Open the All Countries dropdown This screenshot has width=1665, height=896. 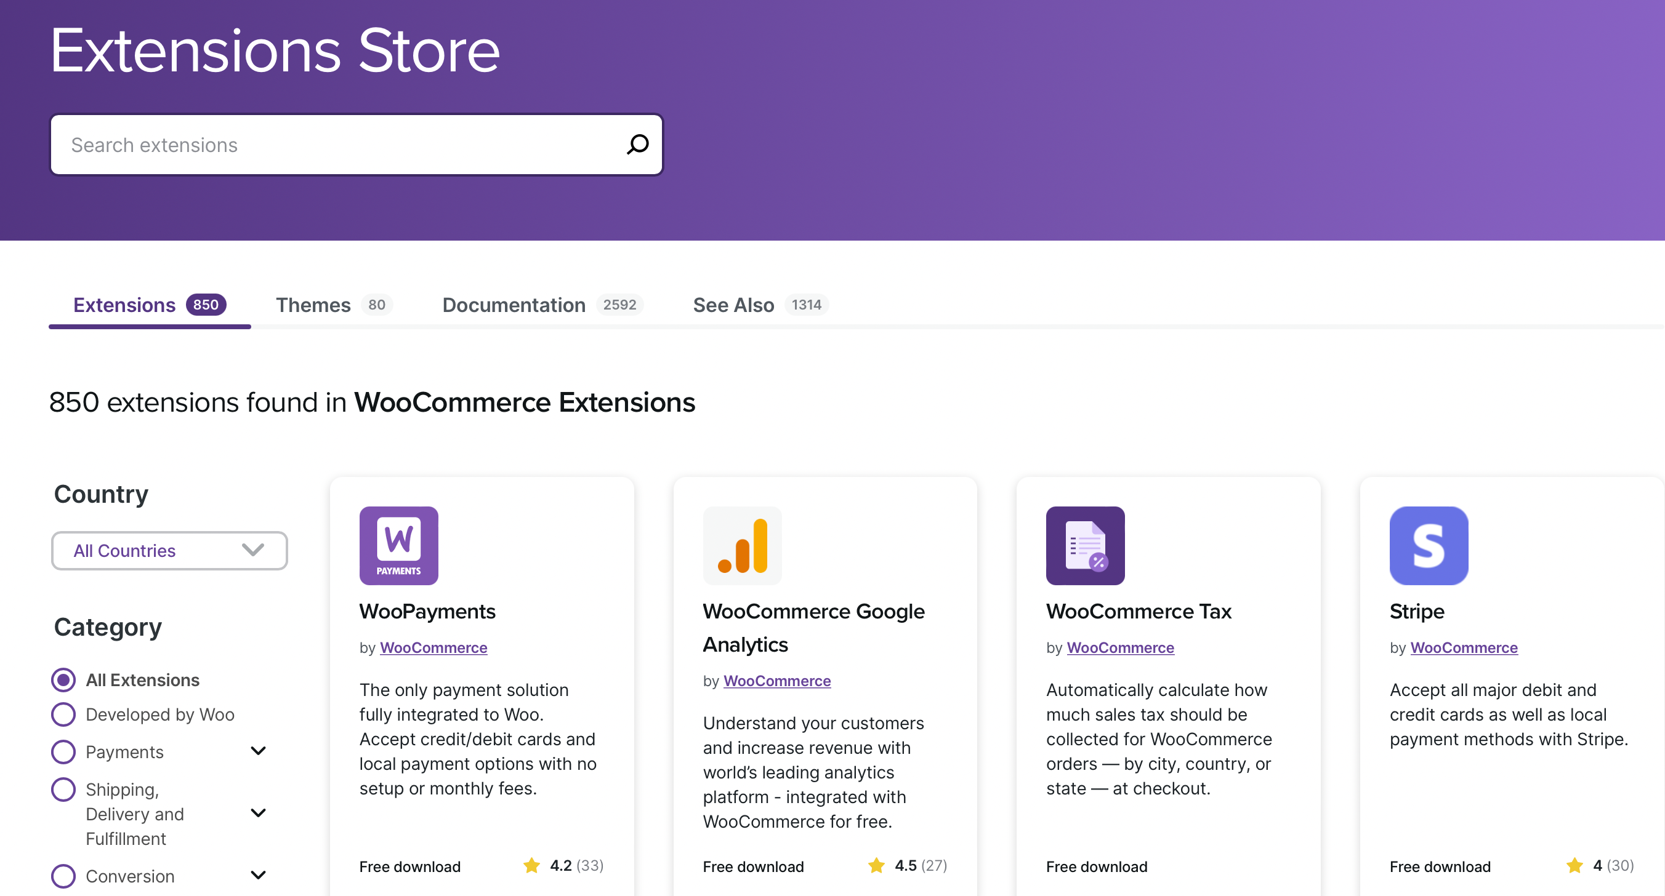169,550
